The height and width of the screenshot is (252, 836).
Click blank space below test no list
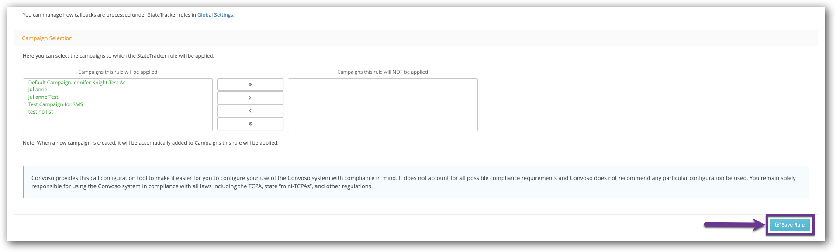[x=117, y=123]
